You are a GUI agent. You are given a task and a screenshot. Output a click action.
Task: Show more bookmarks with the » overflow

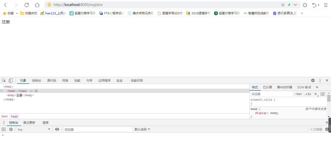click(302, 13)
